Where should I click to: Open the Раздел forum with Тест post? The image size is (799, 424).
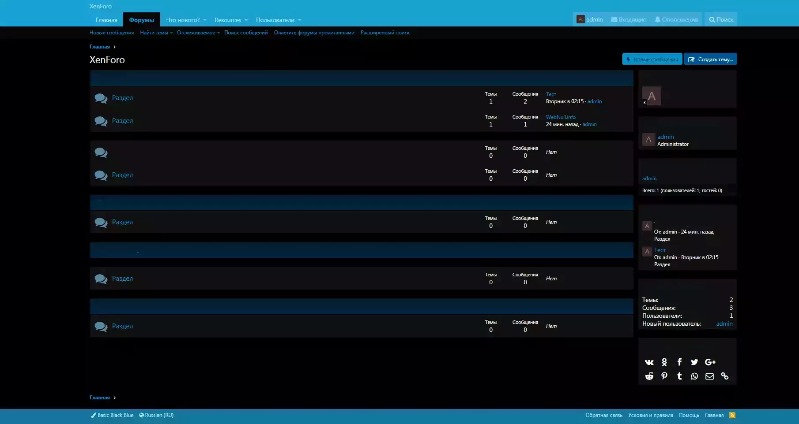[122, 98]
